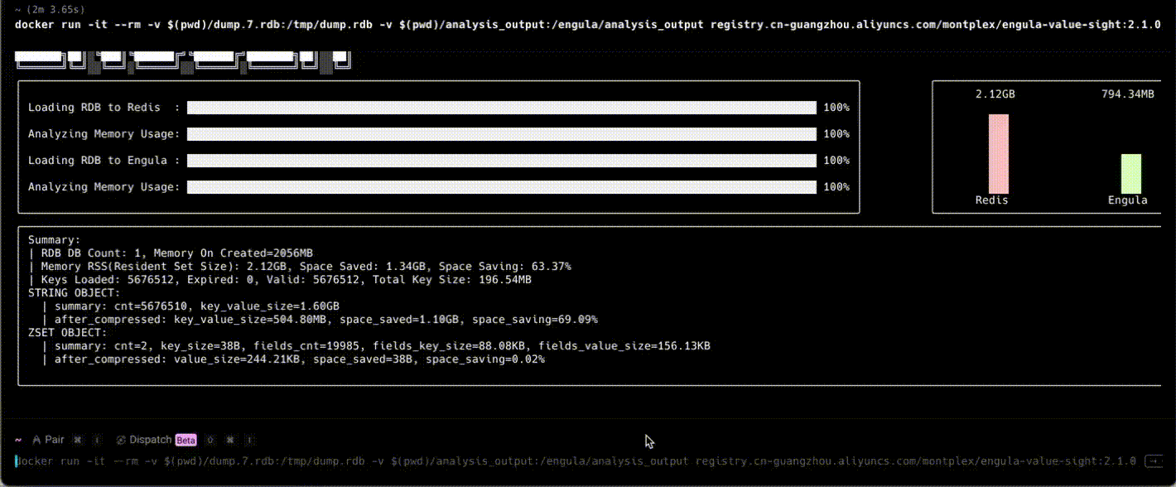The height and width of the screenshot is (487, 1176).
Task: Click the Summary heading in output
Action: point(55,239)
